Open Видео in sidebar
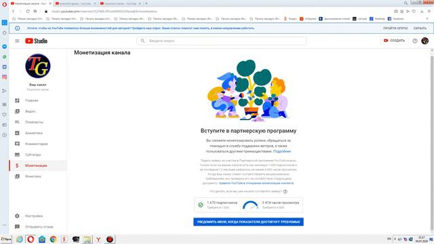Image resolution: width=434 pixels, height=244 pixels. coord(38,111)
